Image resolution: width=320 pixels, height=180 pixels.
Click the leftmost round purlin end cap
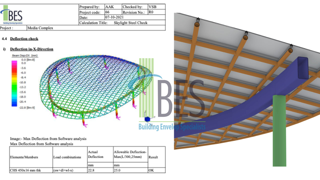[x=197, y=24]
